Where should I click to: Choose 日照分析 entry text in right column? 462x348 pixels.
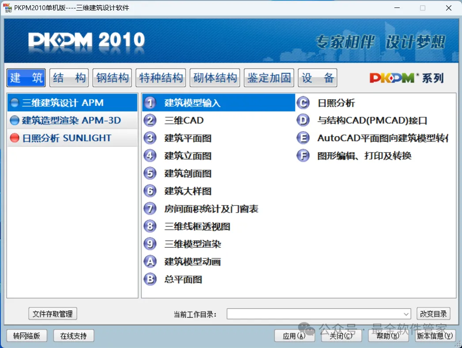point(336,103)
